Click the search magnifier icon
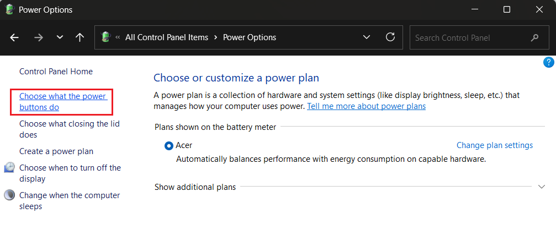 [x=534, y=38]
